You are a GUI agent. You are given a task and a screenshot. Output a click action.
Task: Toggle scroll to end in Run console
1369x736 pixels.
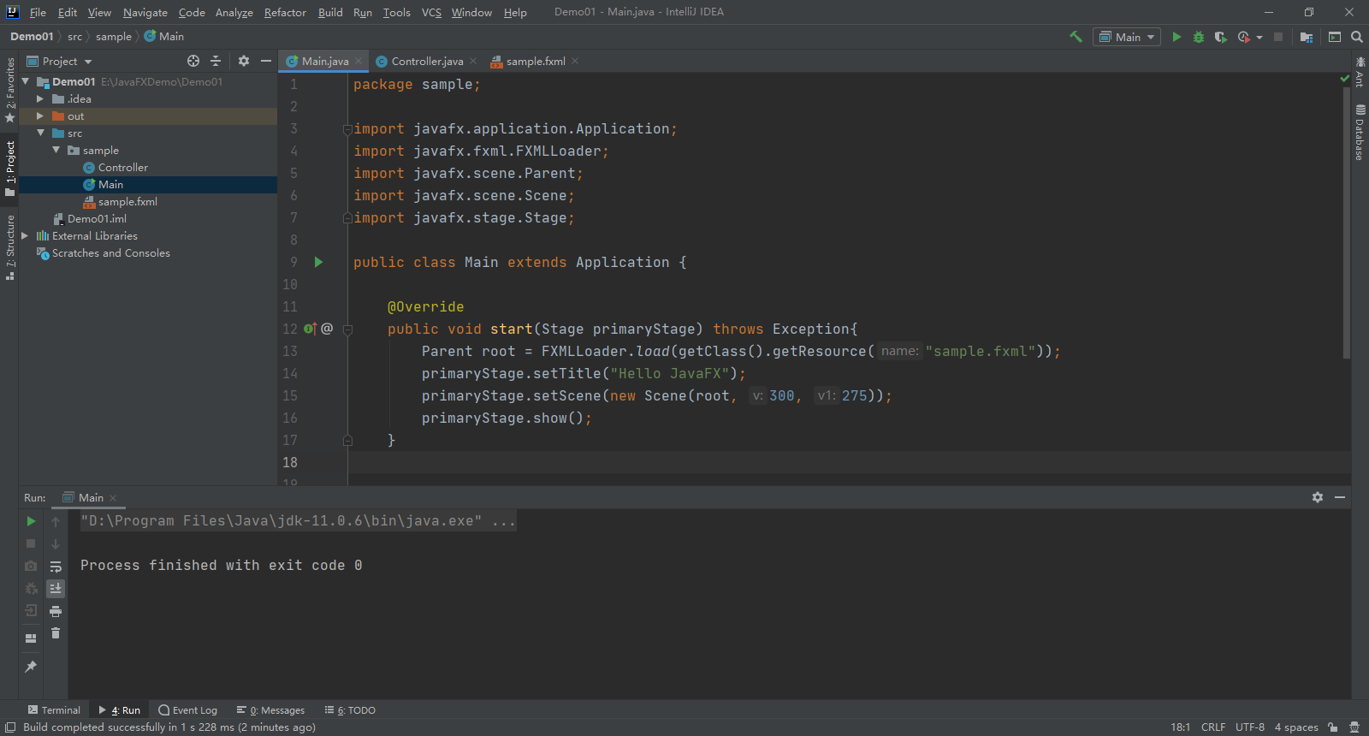(x=56, y=589)
